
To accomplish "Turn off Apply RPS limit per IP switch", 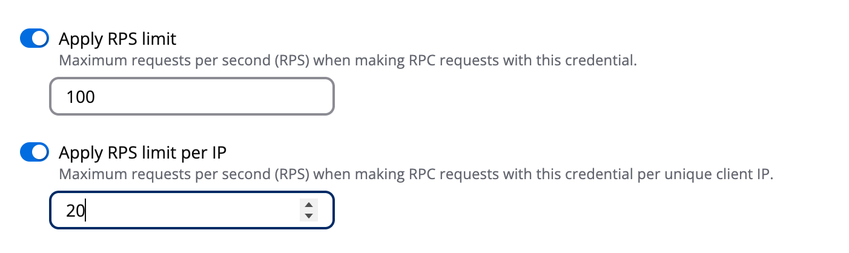I will [34, 153].
